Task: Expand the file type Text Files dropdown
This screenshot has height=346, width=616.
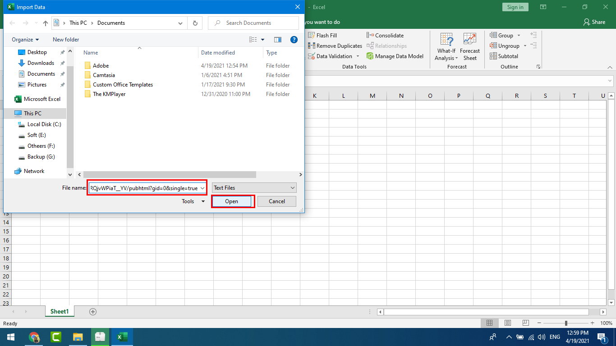Action: (254, 188)
